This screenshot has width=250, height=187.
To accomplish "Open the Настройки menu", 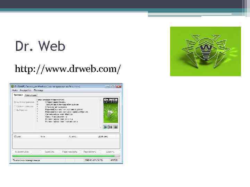I will 25,90.
